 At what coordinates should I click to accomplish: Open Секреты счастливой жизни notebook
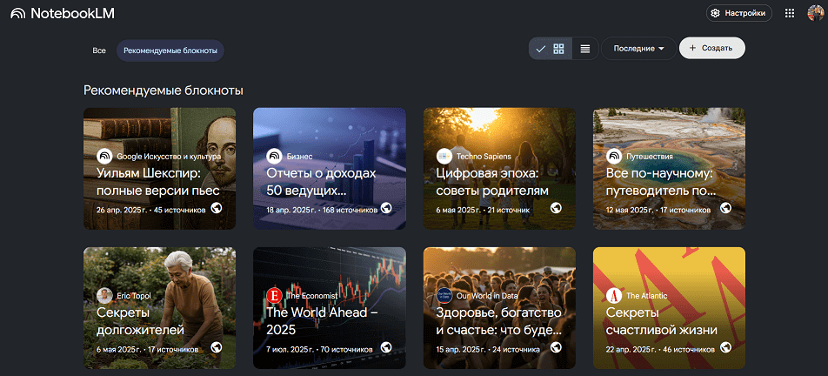coord(669,308)
